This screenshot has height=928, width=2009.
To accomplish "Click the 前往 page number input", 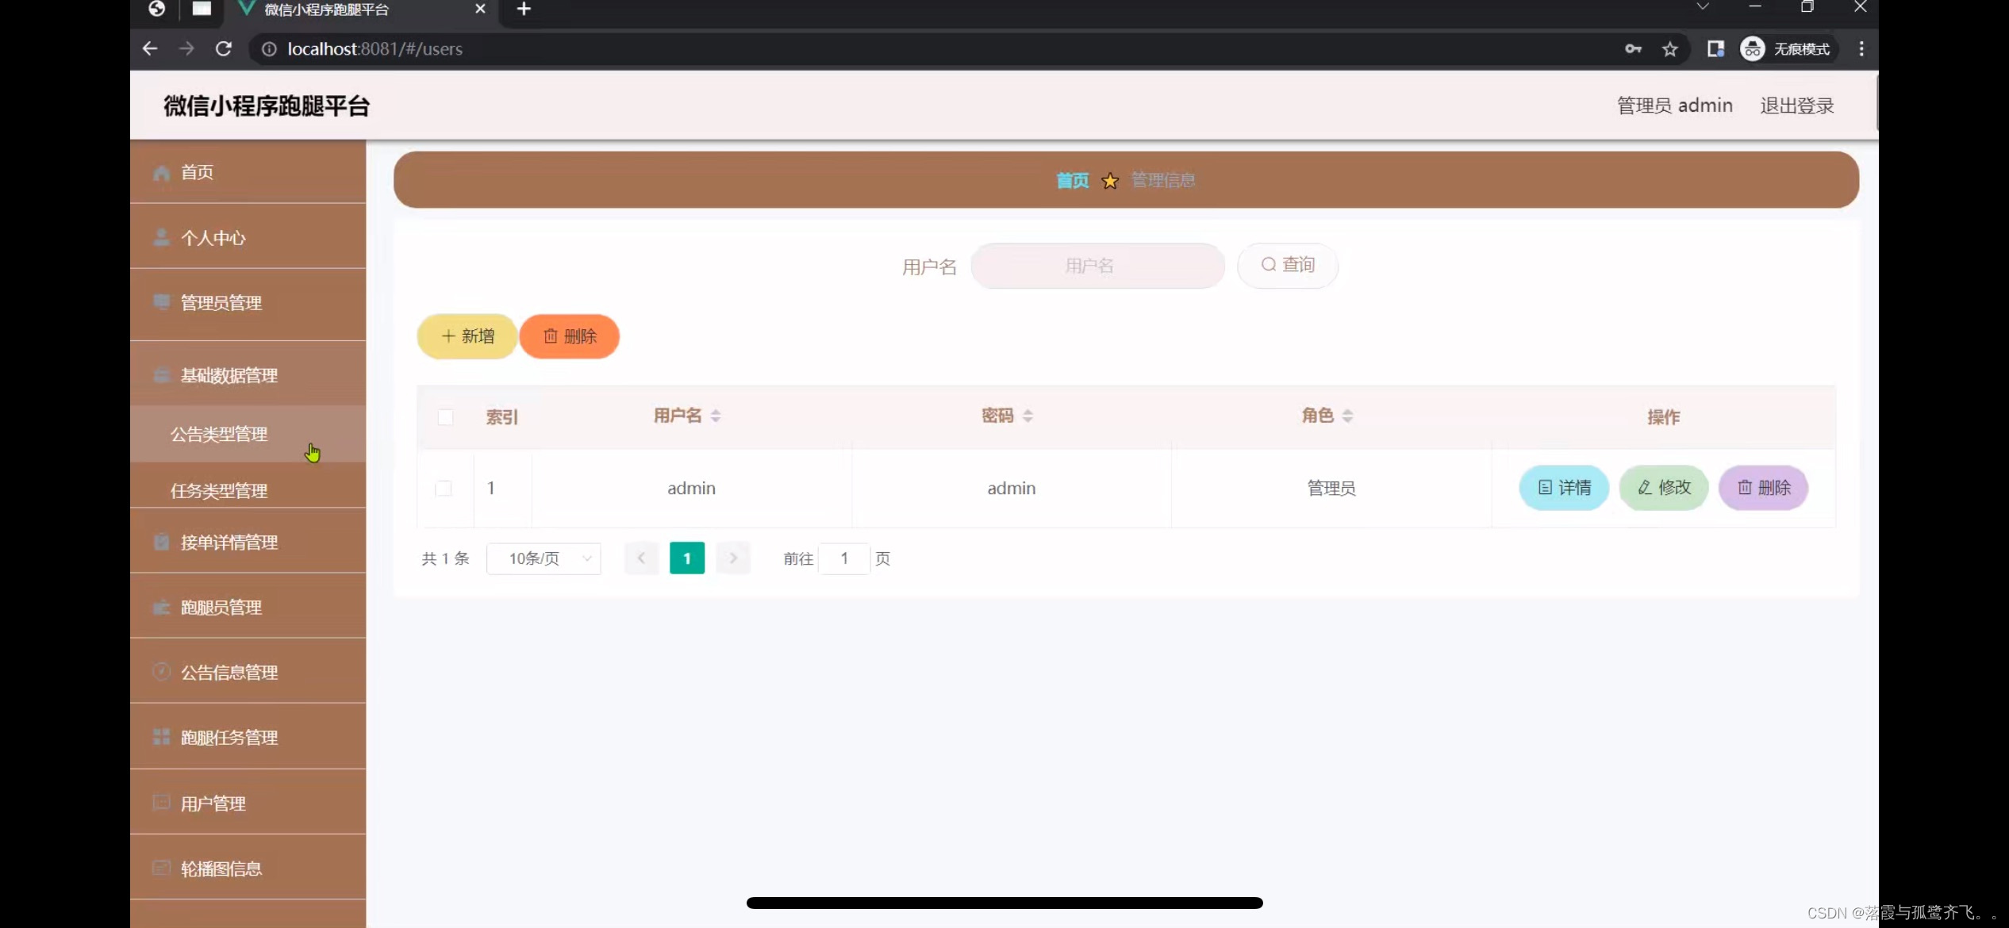I will tap(844, 559).
